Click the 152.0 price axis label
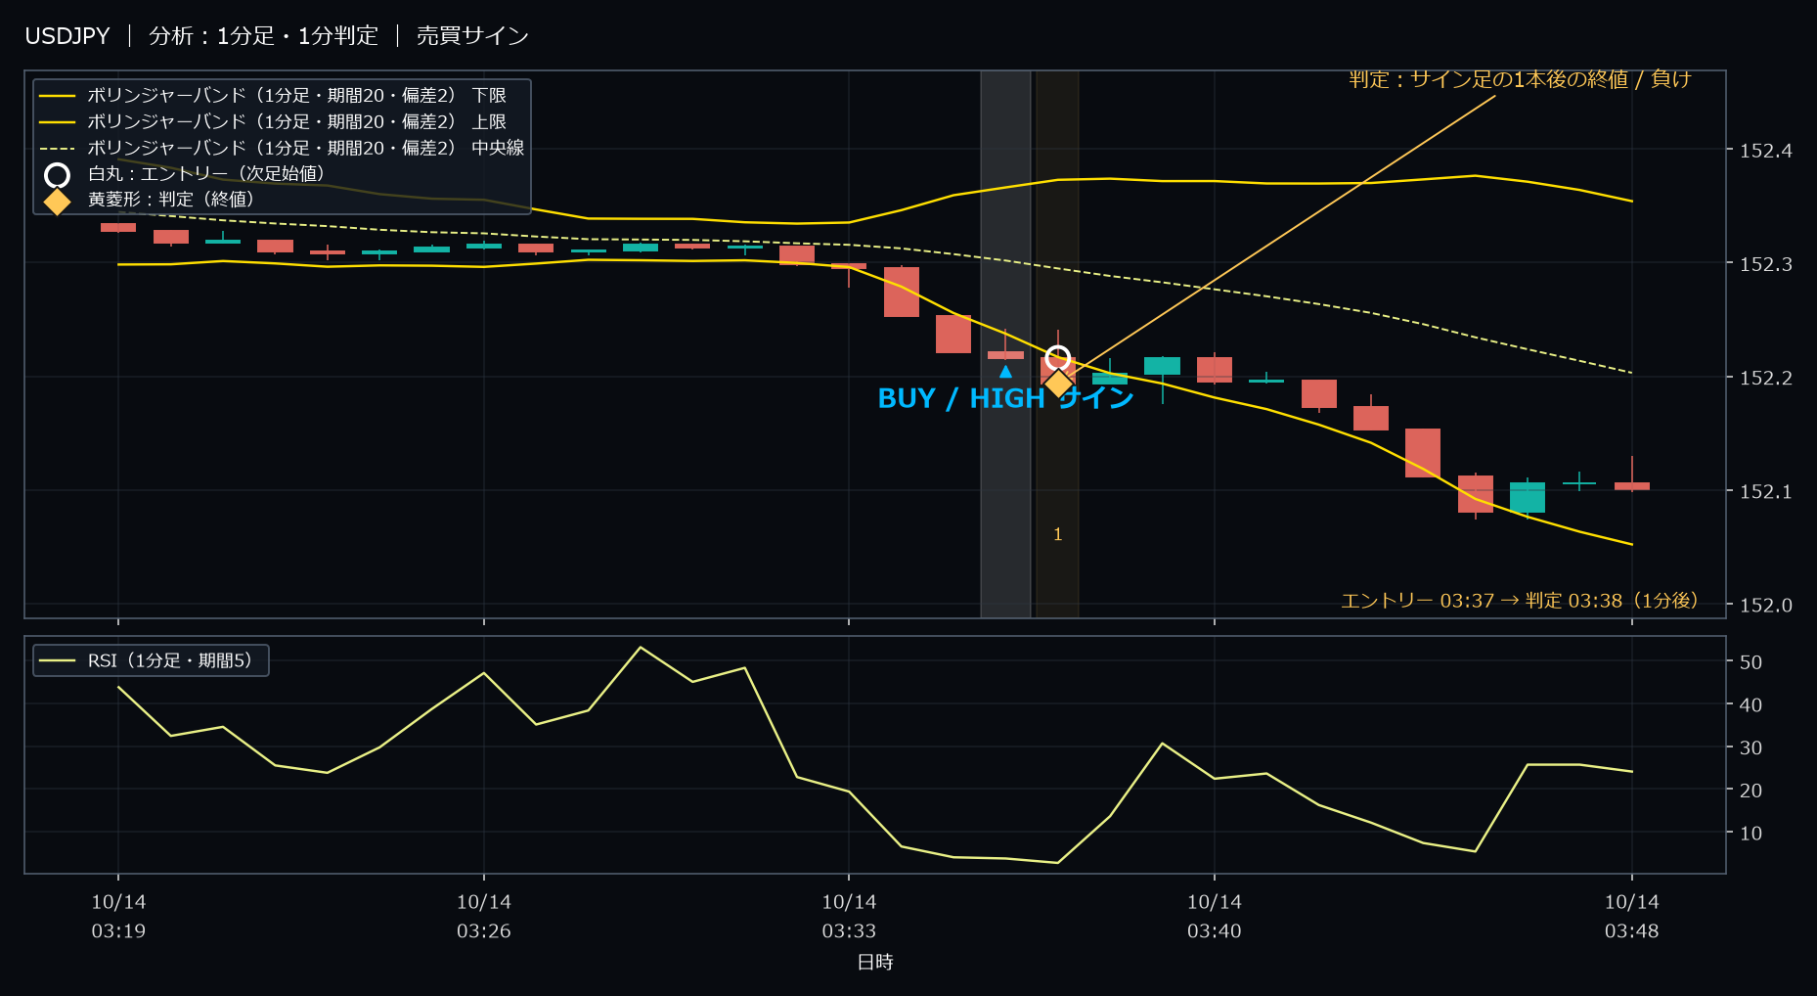Viewport: 1817px width, 996px height. 1766,606
